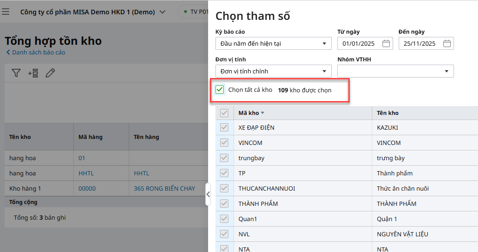Toggle checkbox for XE ĐẠP ĐIỆN warehouse
The height and width of the screenshot is (252, 478).
[224, 128]
